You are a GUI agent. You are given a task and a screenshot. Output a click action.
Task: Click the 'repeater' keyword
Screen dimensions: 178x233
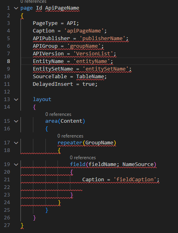(70, 143)
